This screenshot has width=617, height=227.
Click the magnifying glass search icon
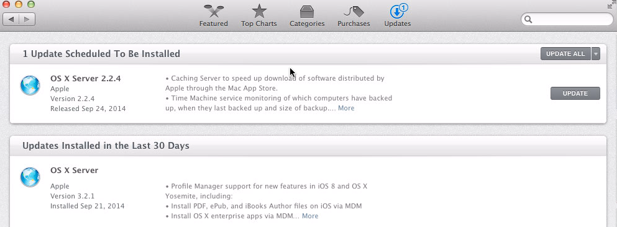click(529, 19)
